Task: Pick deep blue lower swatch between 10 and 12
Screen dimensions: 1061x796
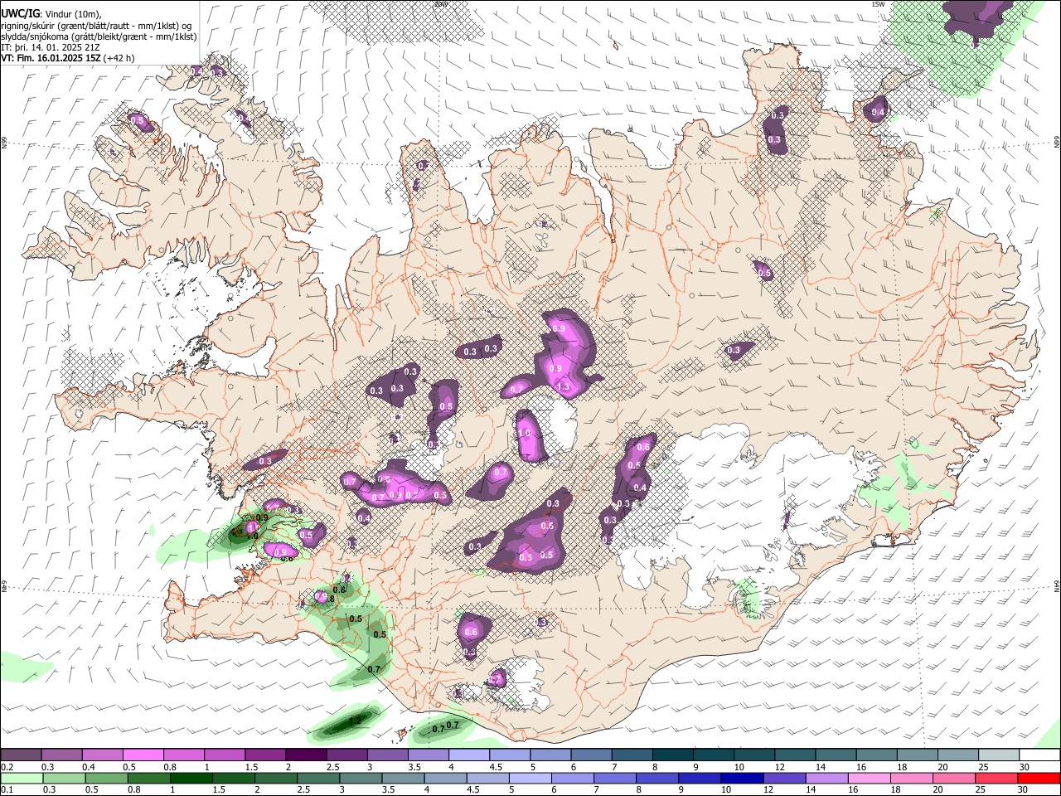Action: 742,778
